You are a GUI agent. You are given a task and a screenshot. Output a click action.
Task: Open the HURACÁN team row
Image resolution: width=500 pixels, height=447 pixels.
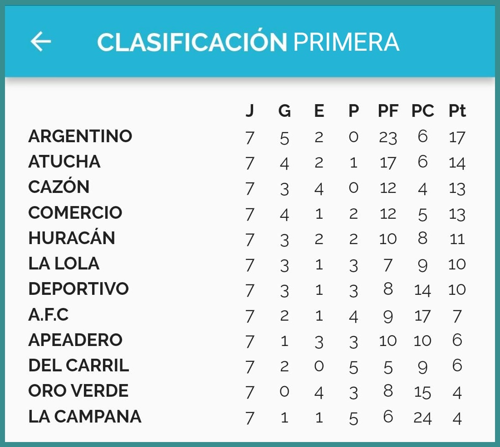[72, 238]
